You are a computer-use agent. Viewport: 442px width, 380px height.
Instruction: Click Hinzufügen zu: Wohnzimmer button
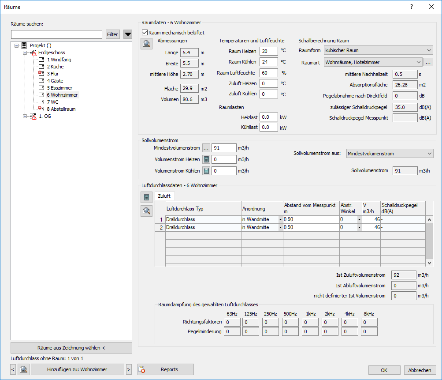[77, 369]
